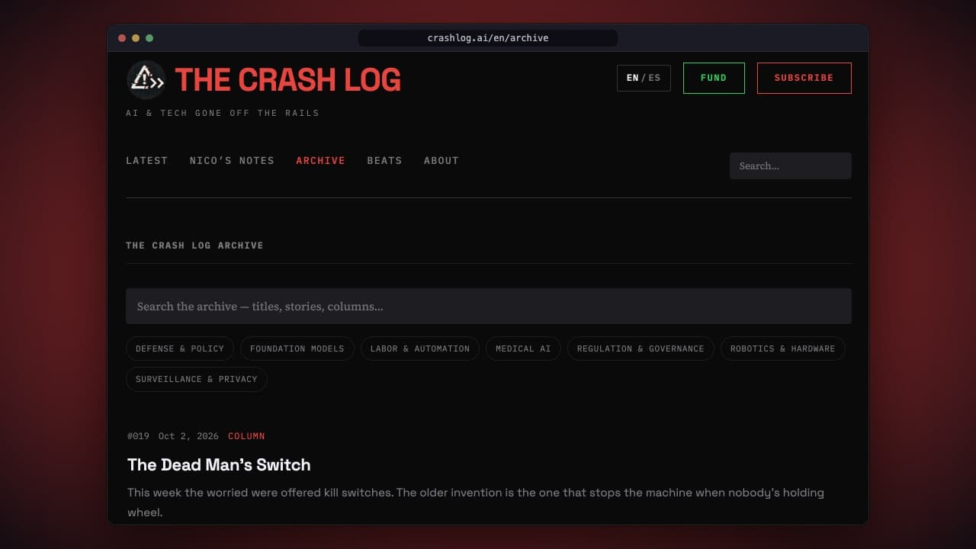This screenshot has width=976, height=549.
Task: Click the green FUND button
Action: tap(714, 78)
